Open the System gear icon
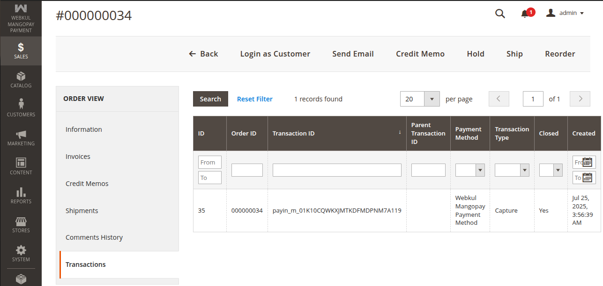The image size is (603, 286). (21, 254)
